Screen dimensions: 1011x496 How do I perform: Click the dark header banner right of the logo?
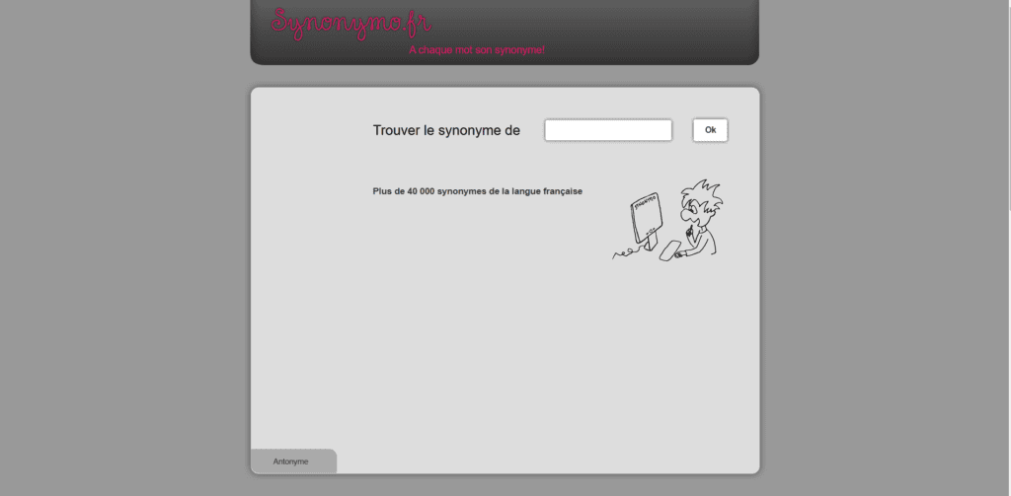click(x=642, y=30)
